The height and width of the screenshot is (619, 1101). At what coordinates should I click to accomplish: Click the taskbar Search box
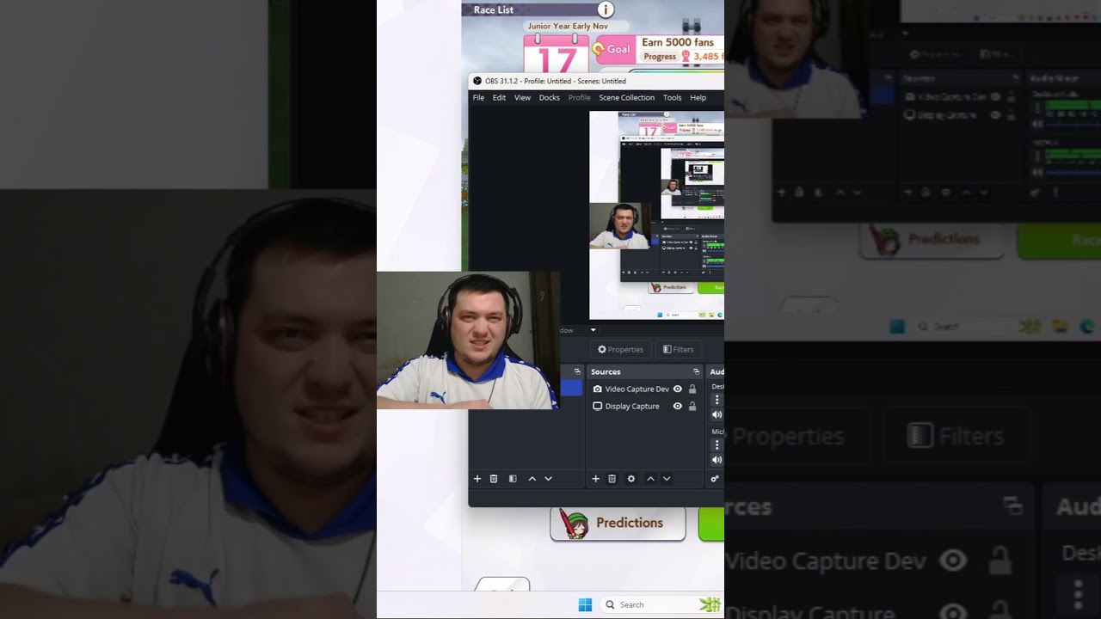(x=661, y=604)
